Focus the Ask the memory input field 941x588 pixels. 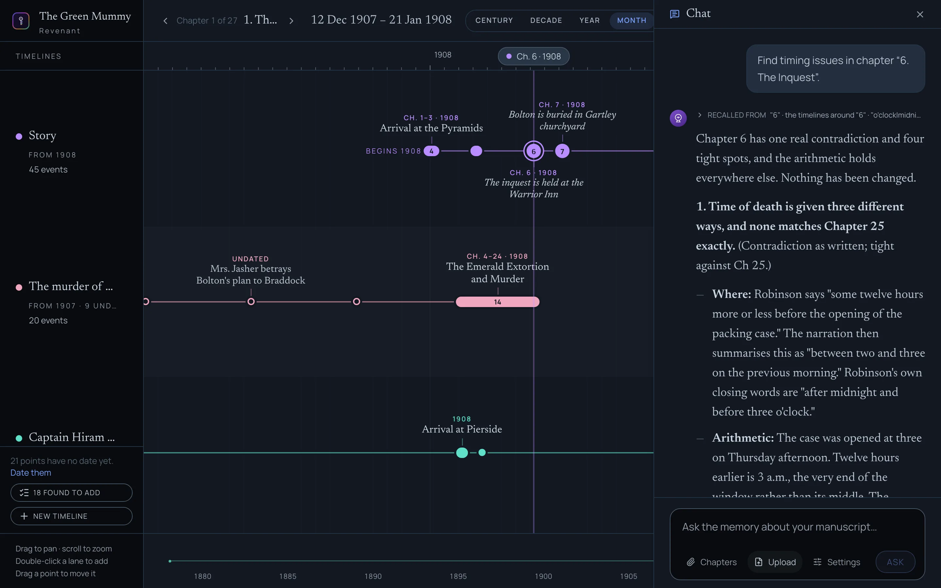tap(797, 527)
